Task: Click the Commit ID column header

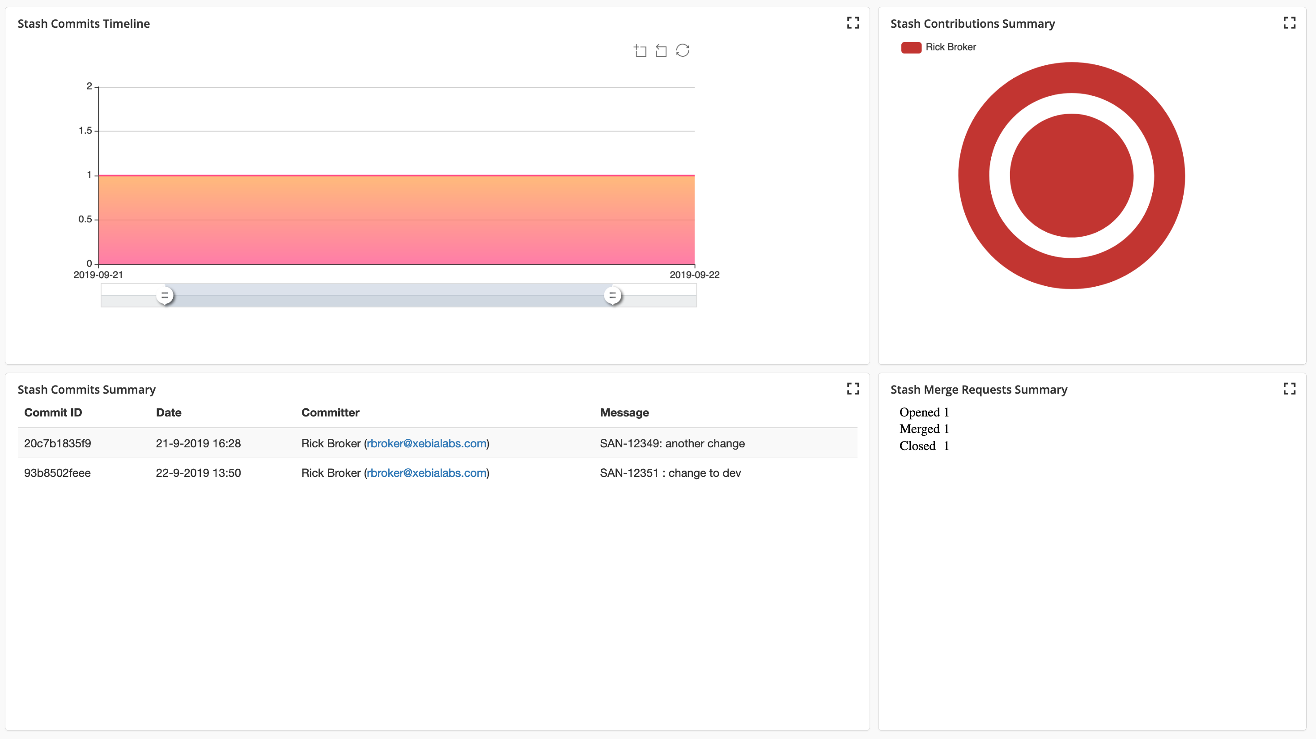Action: click(53, 412)
